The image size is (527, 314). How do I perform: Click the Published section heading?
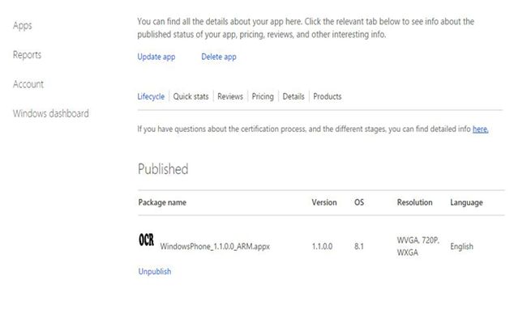163,169
